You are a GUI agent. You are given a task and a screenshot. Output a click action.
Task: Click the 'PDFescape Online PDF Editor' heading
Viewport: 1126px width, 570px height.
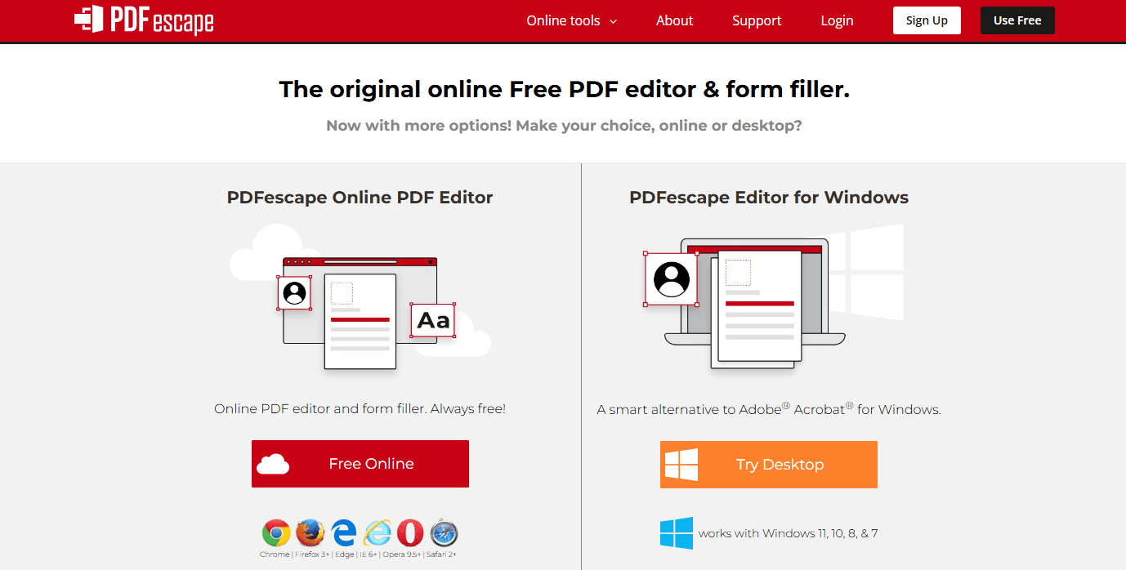pos(360,198)
